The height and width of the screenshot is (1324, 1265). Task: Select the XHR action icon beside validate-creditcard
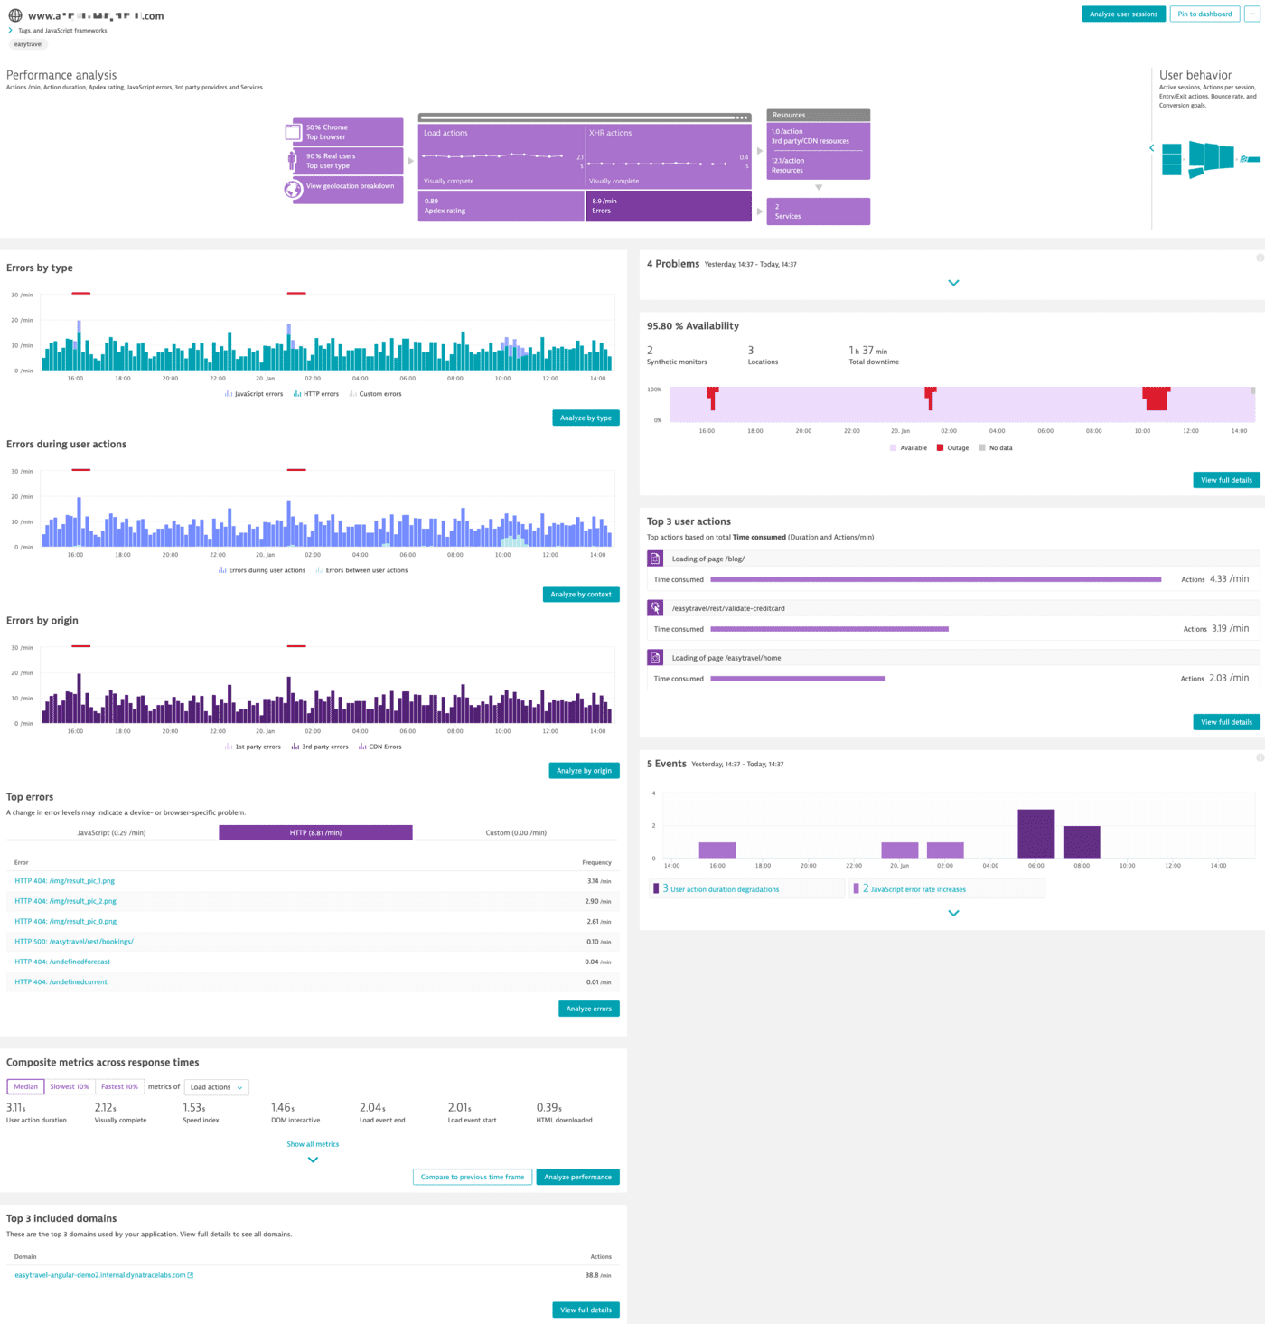(653, 607)
